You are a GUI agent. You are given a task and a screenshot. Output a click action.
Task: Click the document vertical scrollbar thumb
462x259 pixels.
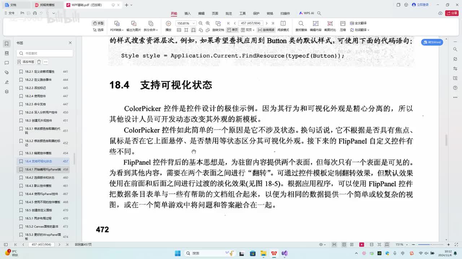pyautogui.click(x=446, y=140)
